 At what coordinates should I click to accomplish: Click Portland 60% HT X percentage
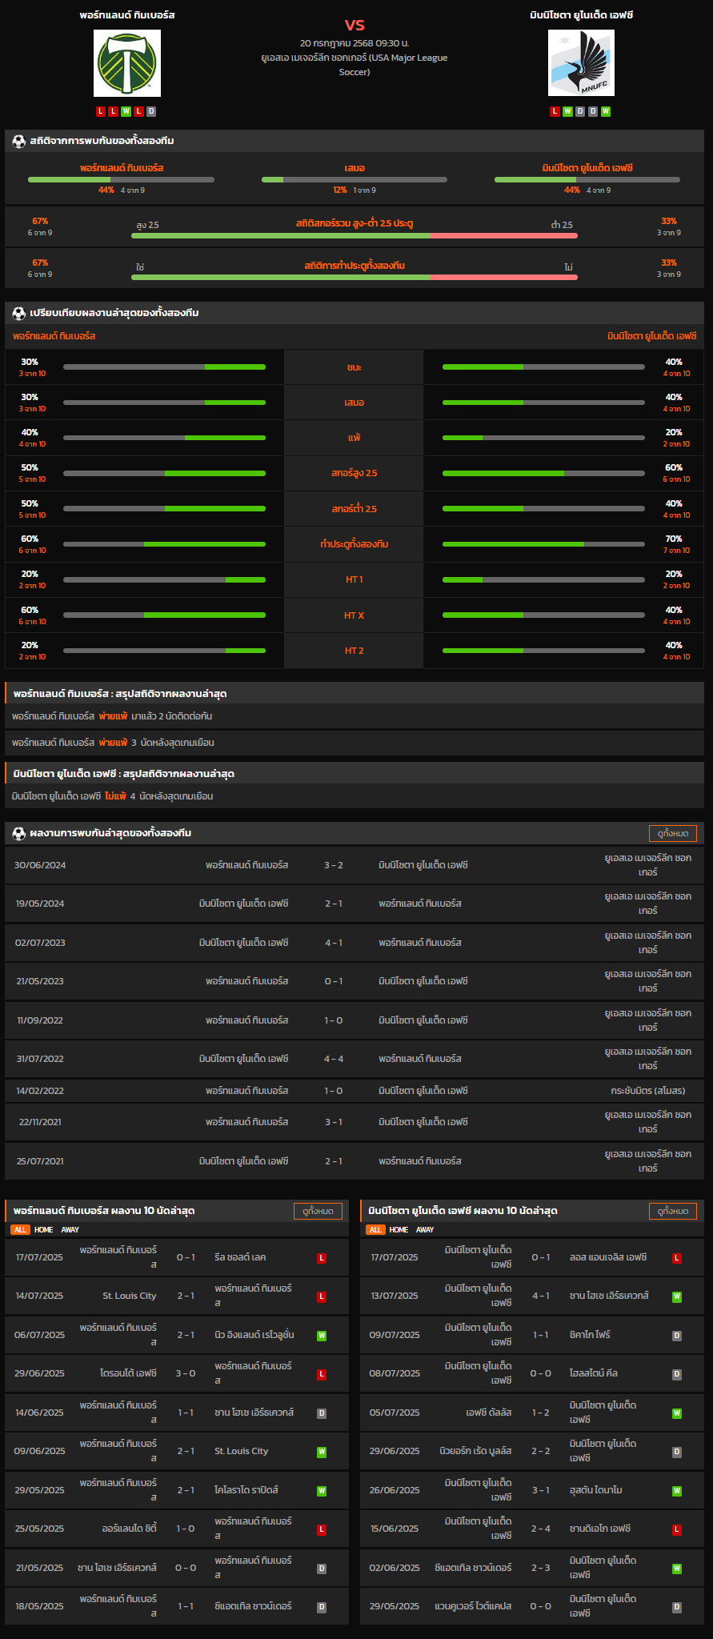(x=30, y=610)
